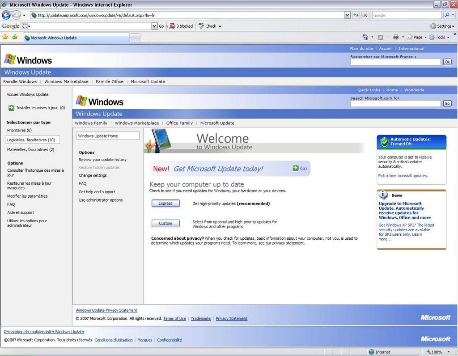Open the Google toolbar Settings dropdown
The height and width of the screenshot is (356, 458).
coord(442,26)
